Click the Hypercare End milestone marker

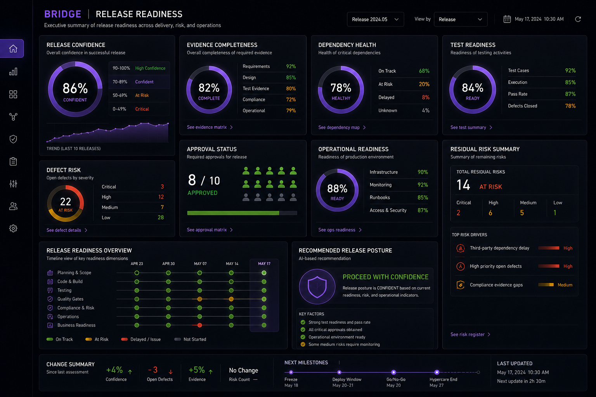pos(437,373)
